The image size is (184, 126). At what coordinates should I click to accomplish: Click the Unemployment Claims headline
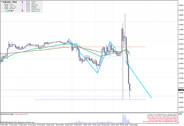pos(163,118)
